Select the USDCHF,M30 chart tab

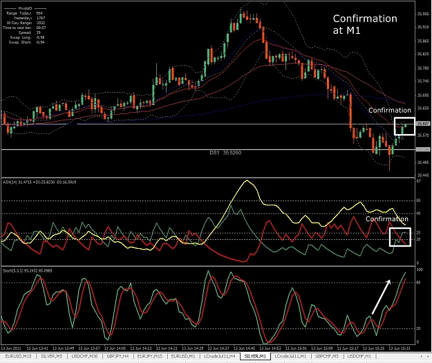84,356
